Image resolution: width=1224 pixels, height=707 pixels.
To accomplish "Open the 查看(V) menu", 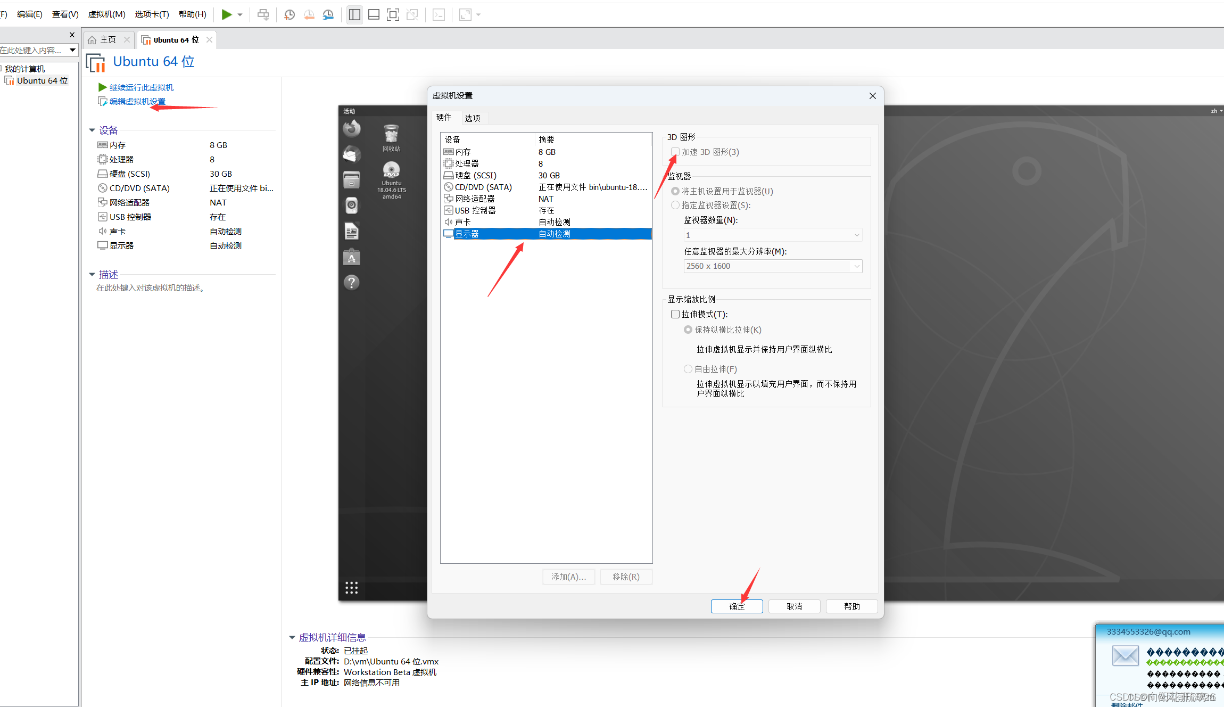I will click(65, 14).
